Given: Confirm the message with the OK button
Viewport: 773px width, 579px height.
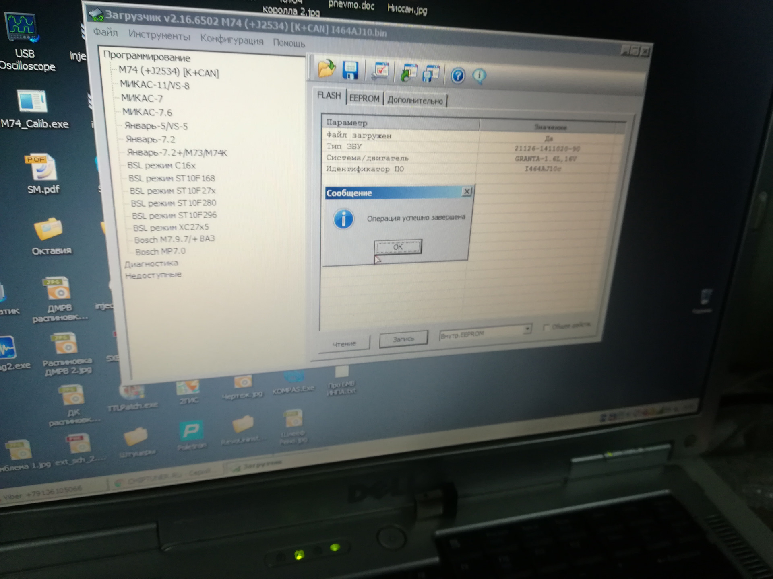Looking at the screenshot, I should coord(398,247).
